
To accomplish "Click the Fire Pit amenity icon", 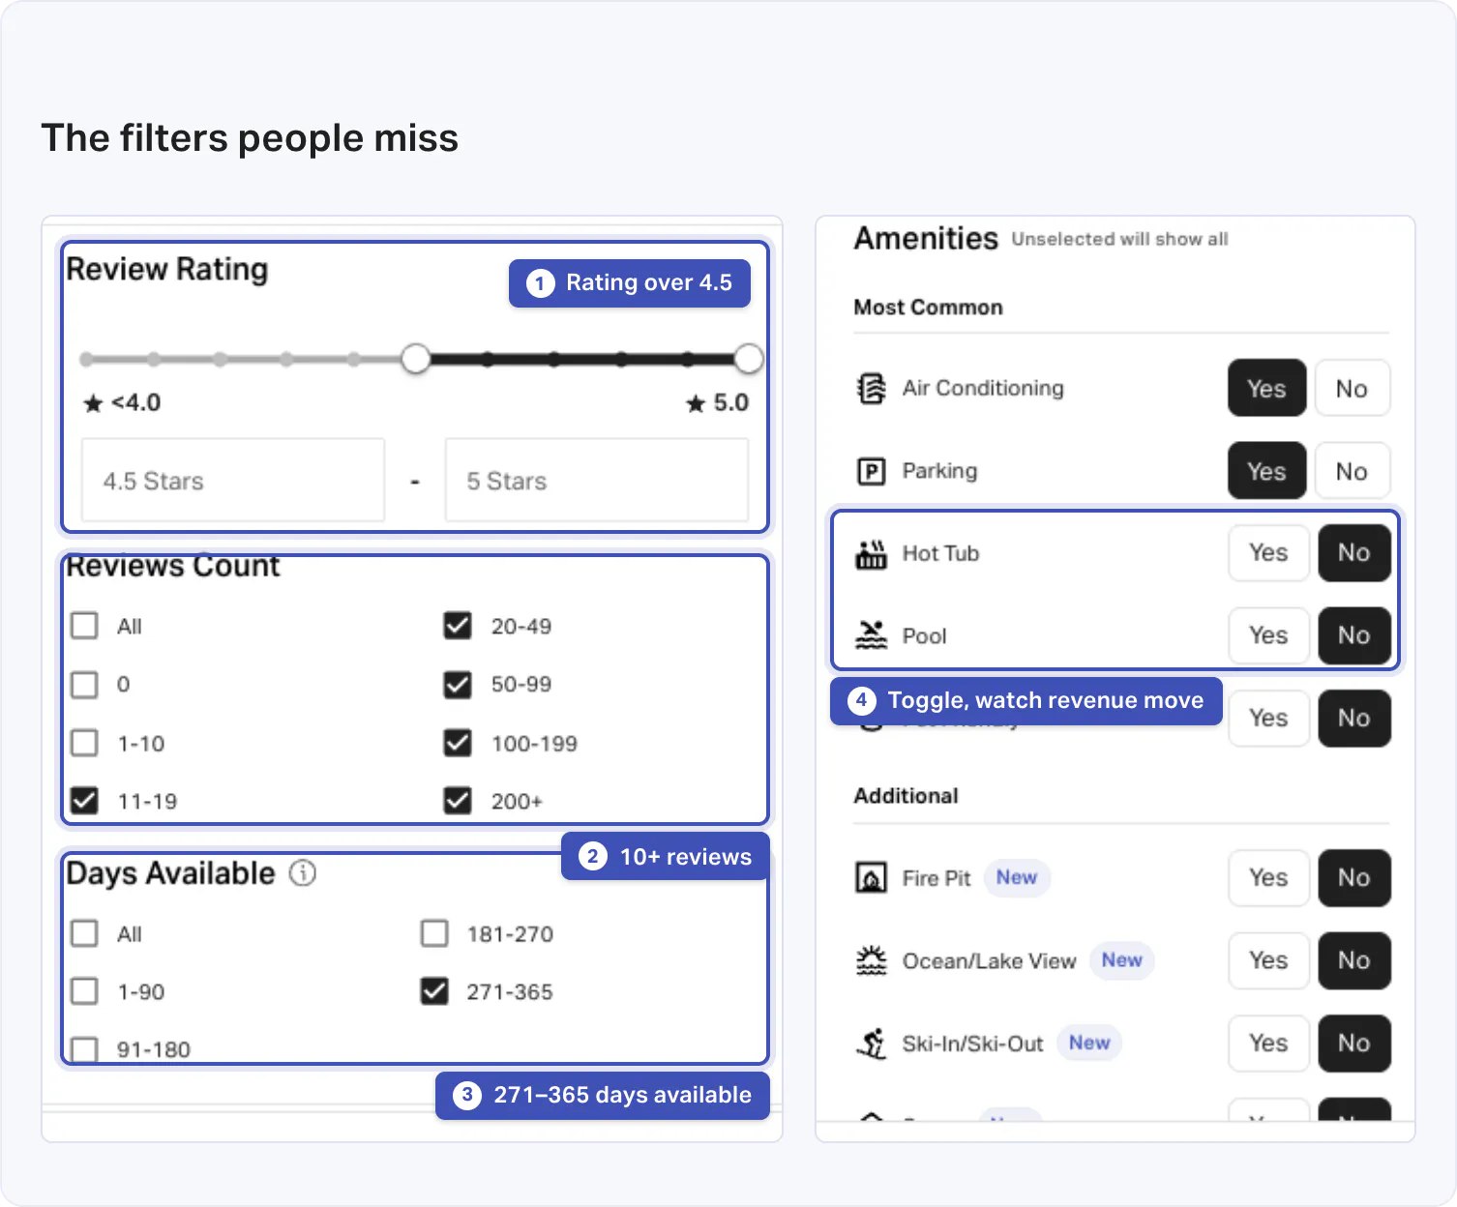I will pos(871,878).
